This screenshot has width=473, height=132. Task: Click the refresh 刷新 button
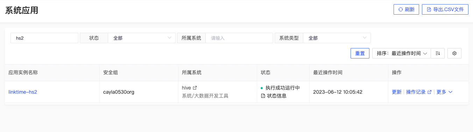406,10
